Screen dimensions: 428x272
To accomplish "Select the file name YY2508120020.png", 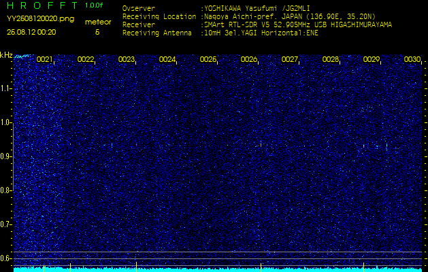I will pos(40,19).
